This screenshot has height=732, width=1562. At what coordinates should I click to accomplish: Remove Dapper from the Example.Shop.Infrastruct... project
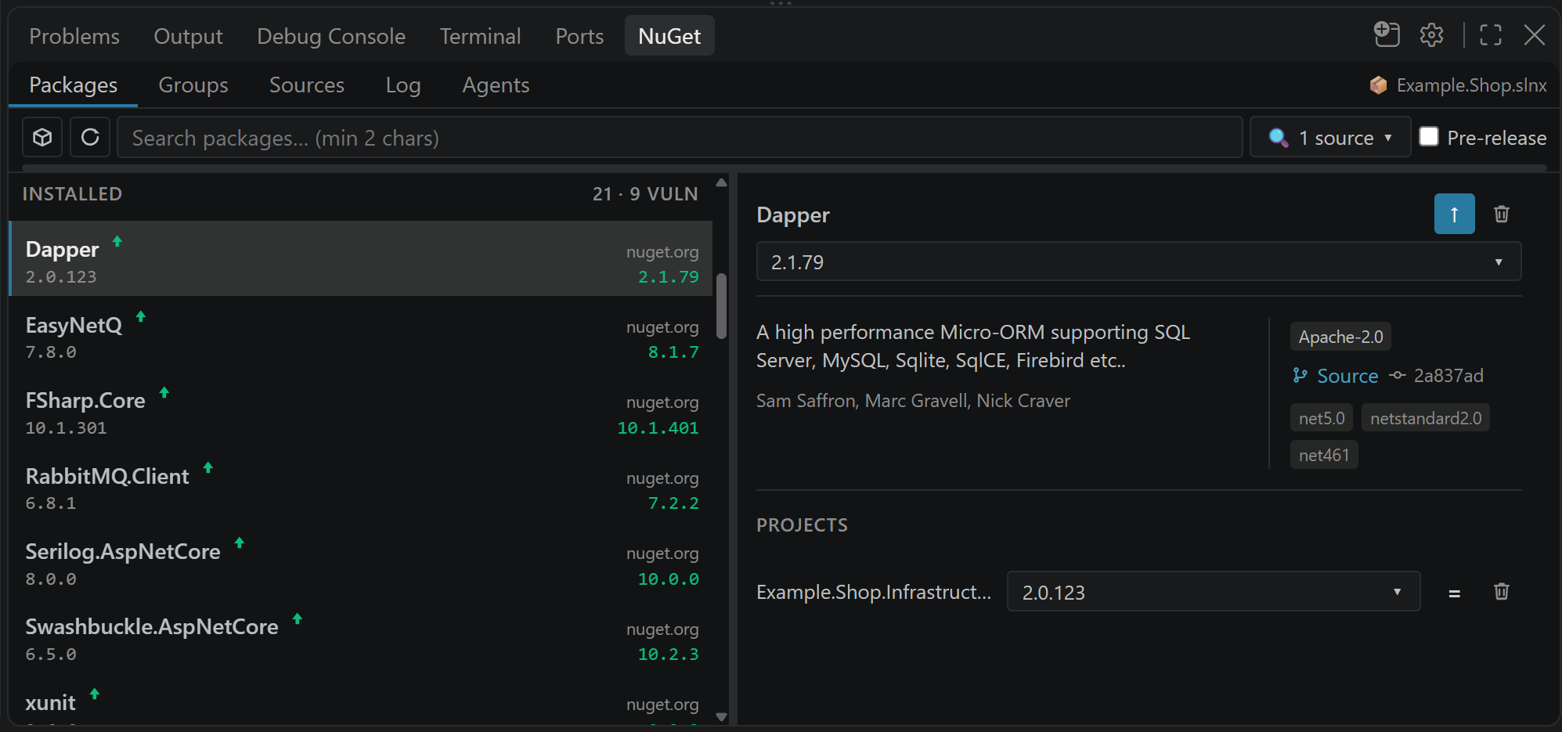click(x=1501, y=591)
